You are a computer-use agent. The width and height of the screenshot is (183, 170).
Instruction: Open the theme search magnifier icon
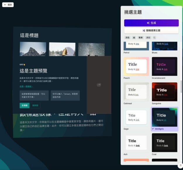154,38
